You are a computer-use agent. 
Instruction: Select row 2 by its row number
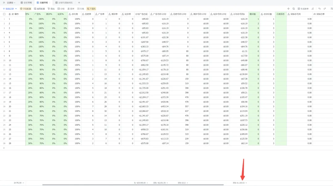4,23
